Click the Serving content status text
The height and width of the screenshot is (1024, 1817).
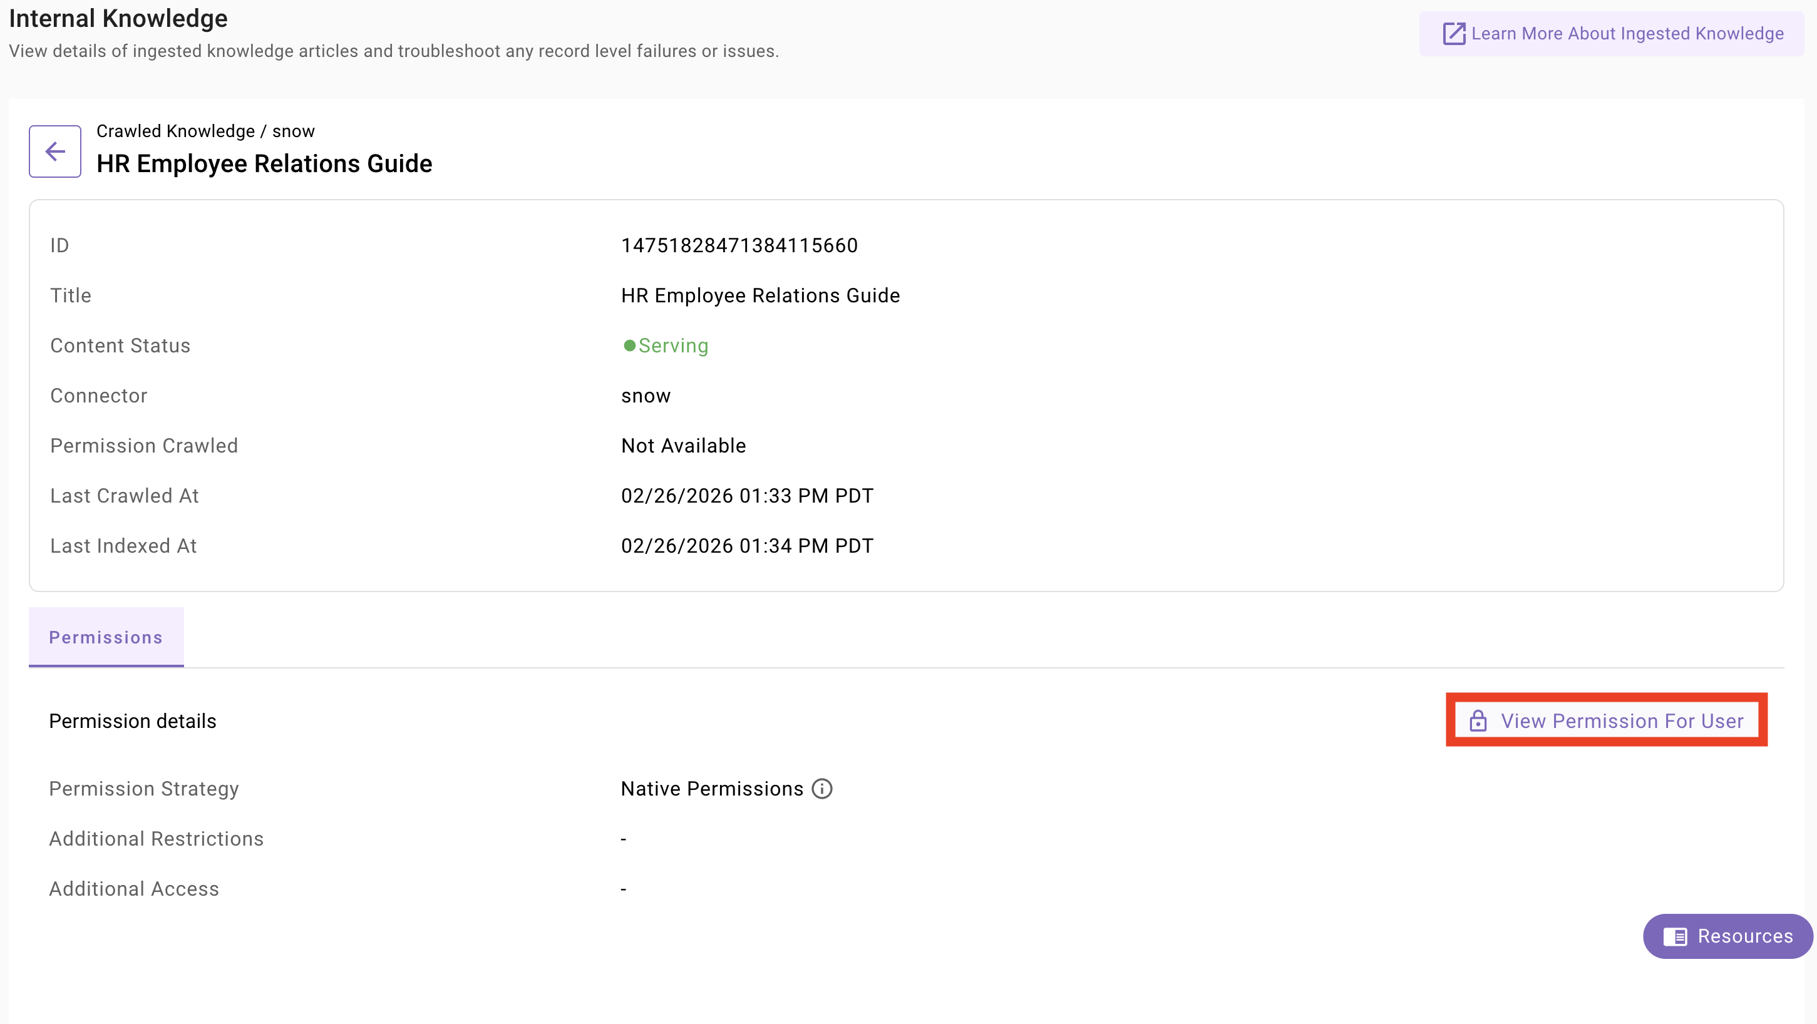[673, 346]
